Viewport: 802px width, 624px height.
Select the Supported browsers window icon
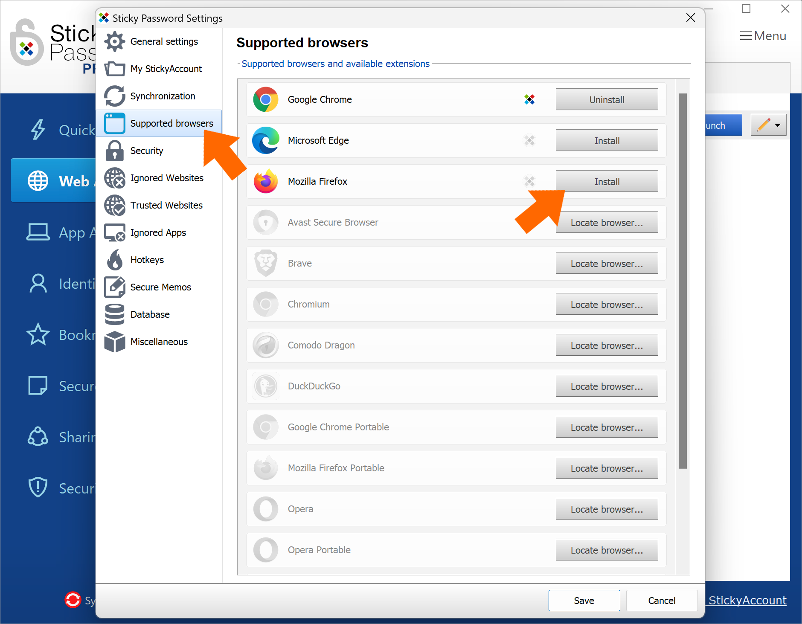click(x=115, y=123)
